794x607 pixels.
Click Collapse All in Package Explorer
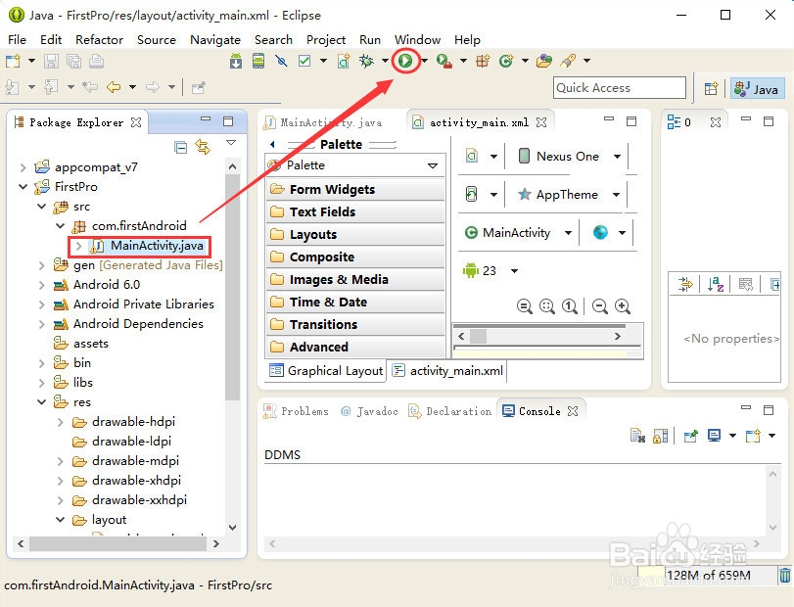click(180, 147)
